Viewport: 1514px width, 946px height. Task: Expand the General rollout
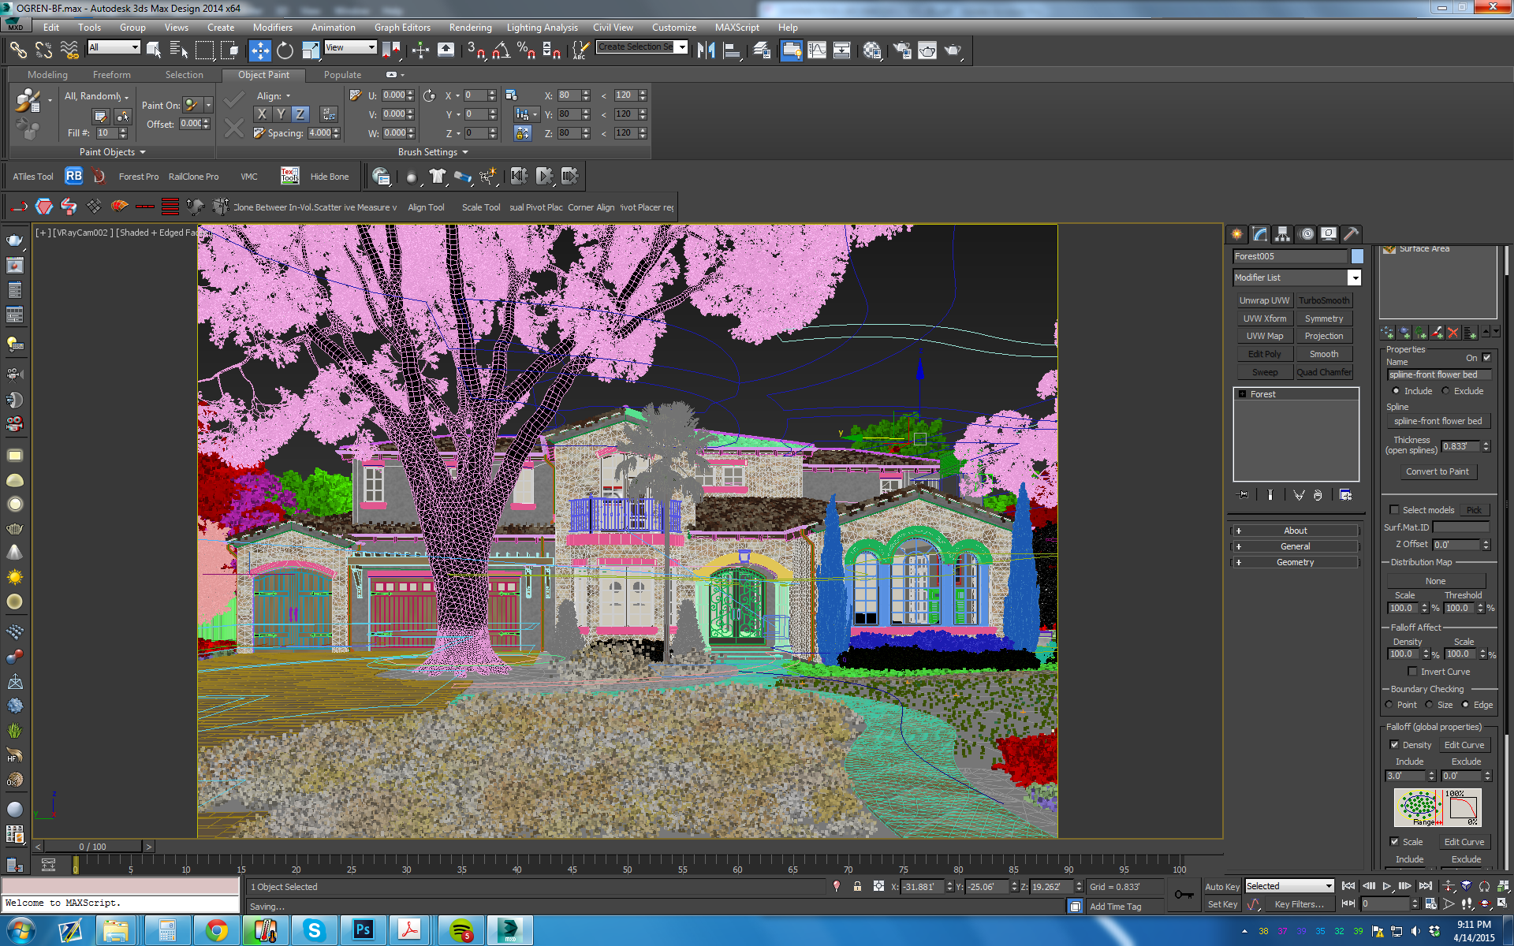point(1295,546)
